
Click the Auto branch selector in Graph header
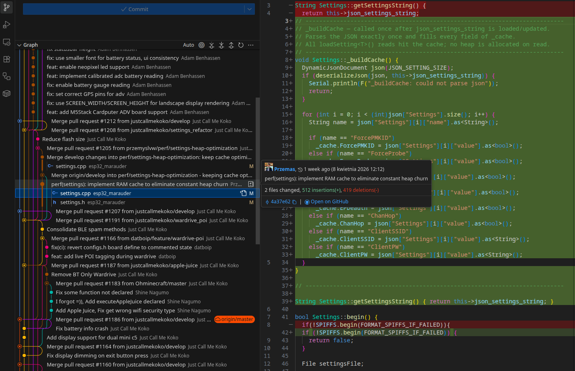click(x=188, y=45)
